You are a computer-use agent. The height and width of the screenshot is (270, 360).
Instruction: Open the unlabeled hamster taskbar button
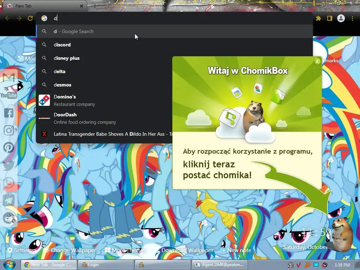click(162, 265)
